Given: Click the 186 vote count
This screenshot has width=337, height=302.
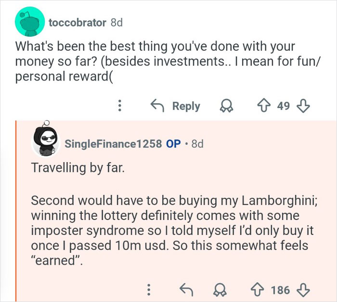Looking at the screenshot, I should [280, 289].
